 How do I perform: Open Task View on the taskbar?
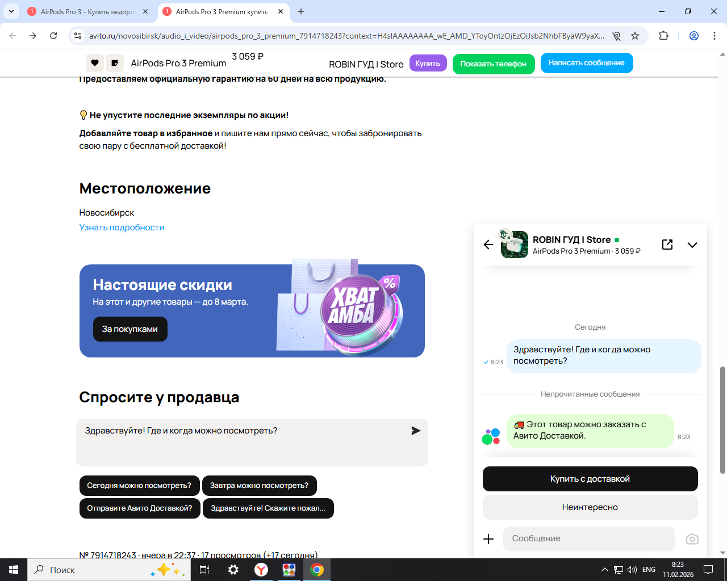pyautogui.click(x=204, y=570)
